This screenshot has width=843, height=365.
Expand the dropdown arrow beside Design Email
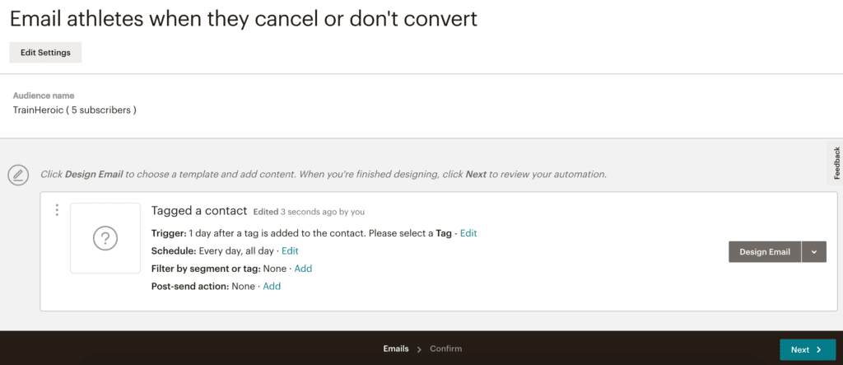814,252
